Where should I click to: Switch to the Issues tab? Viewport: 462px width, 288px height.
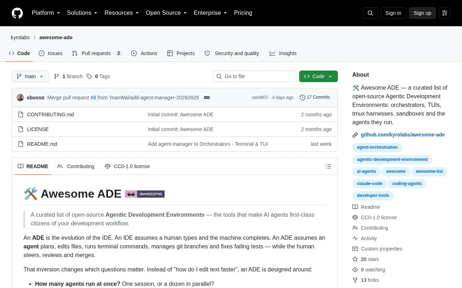coord(51,53)
